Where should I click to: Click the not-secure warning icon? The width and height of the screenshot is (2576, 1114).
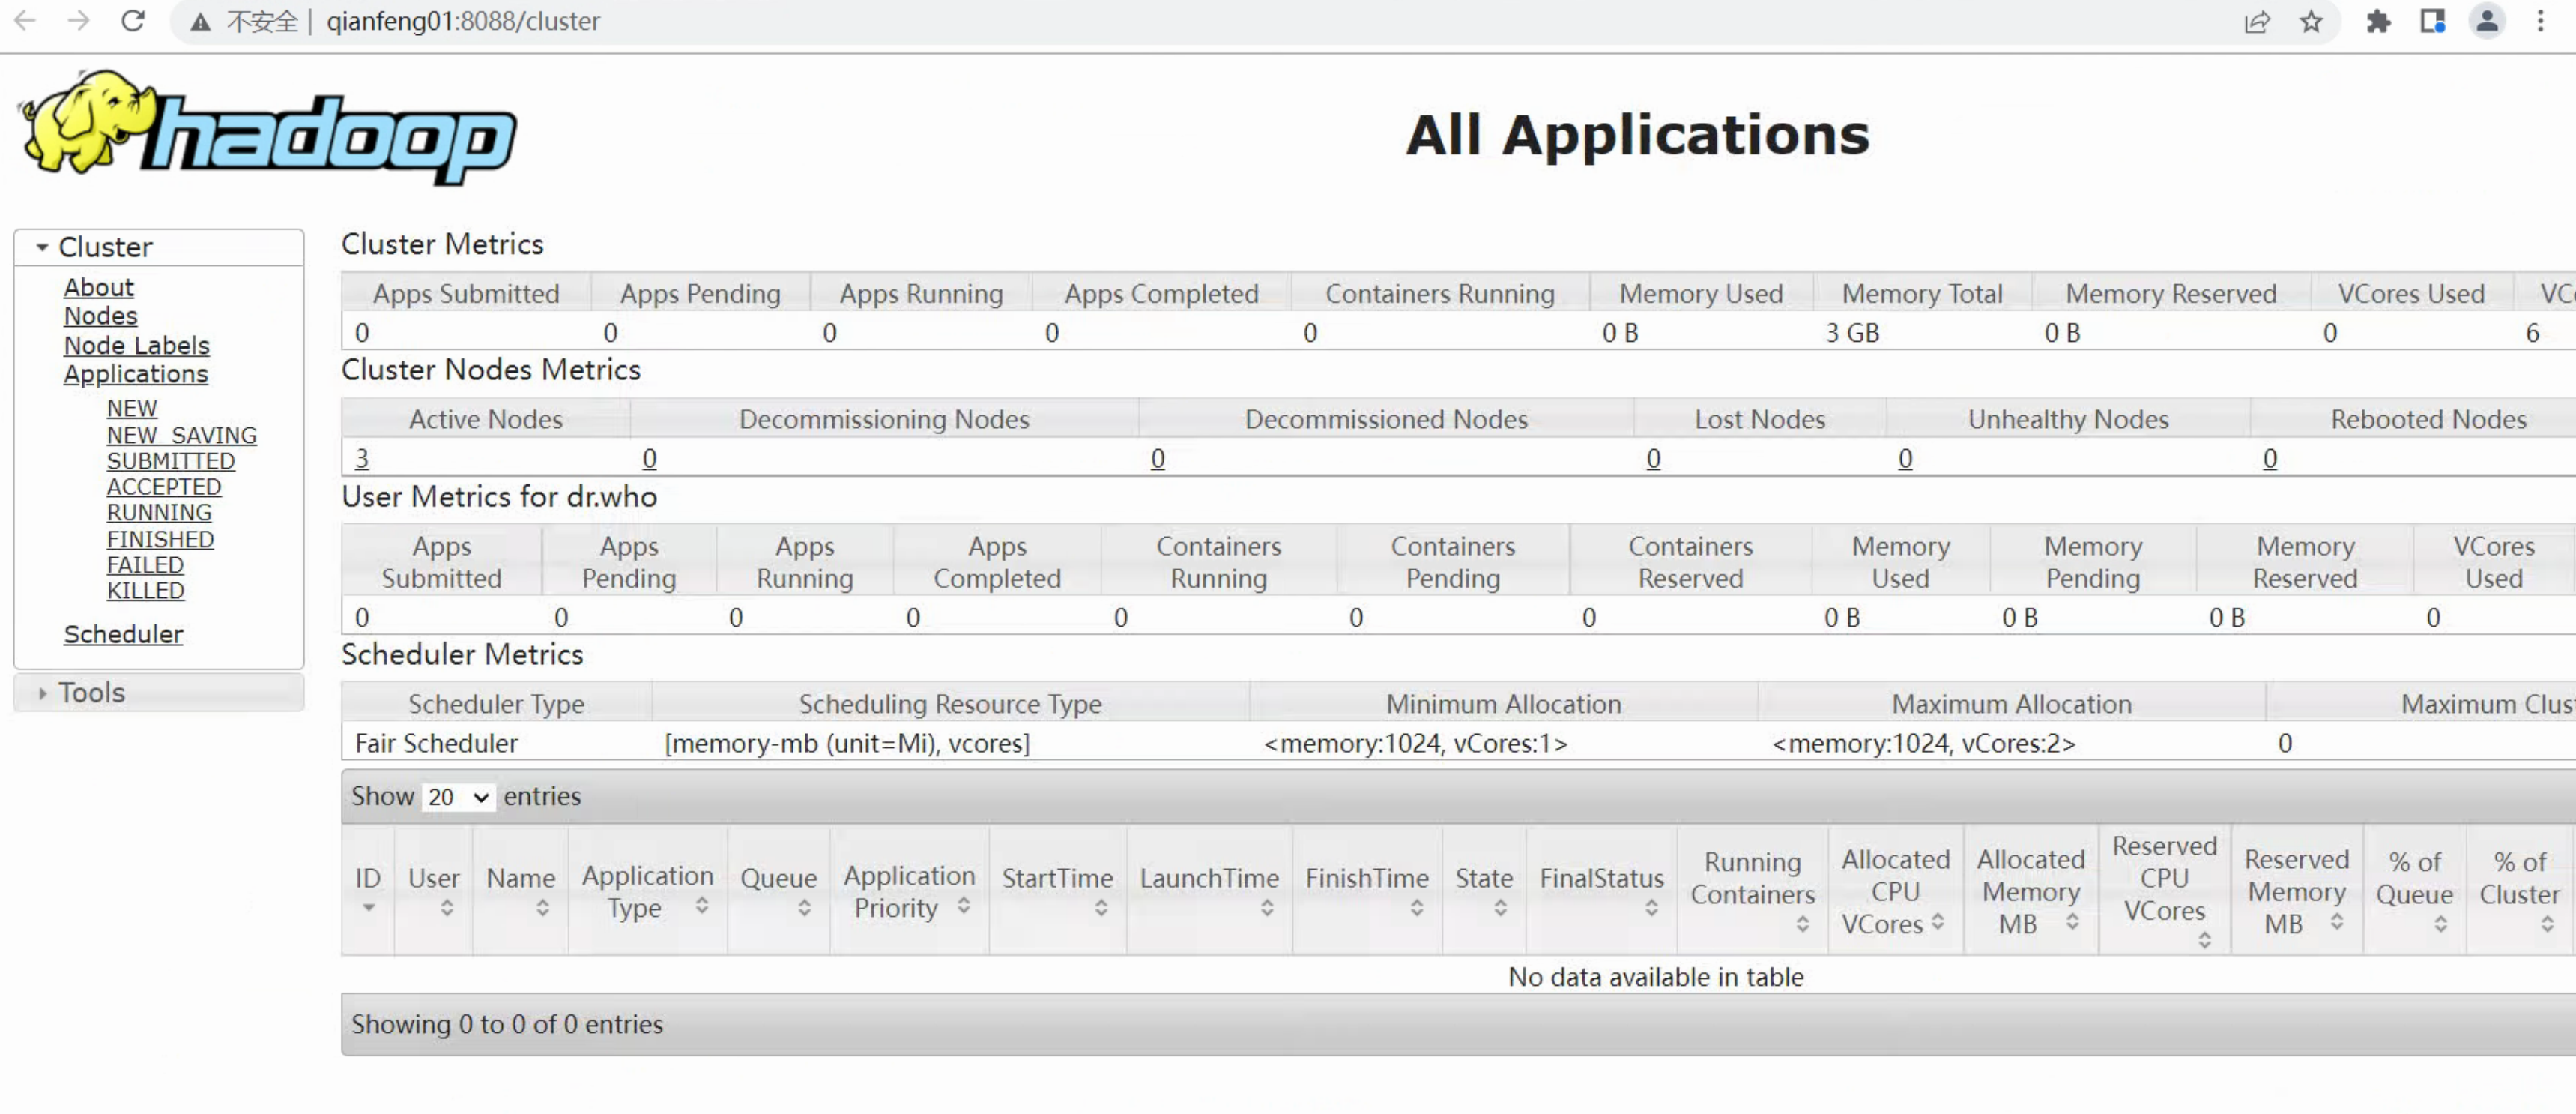200,22
